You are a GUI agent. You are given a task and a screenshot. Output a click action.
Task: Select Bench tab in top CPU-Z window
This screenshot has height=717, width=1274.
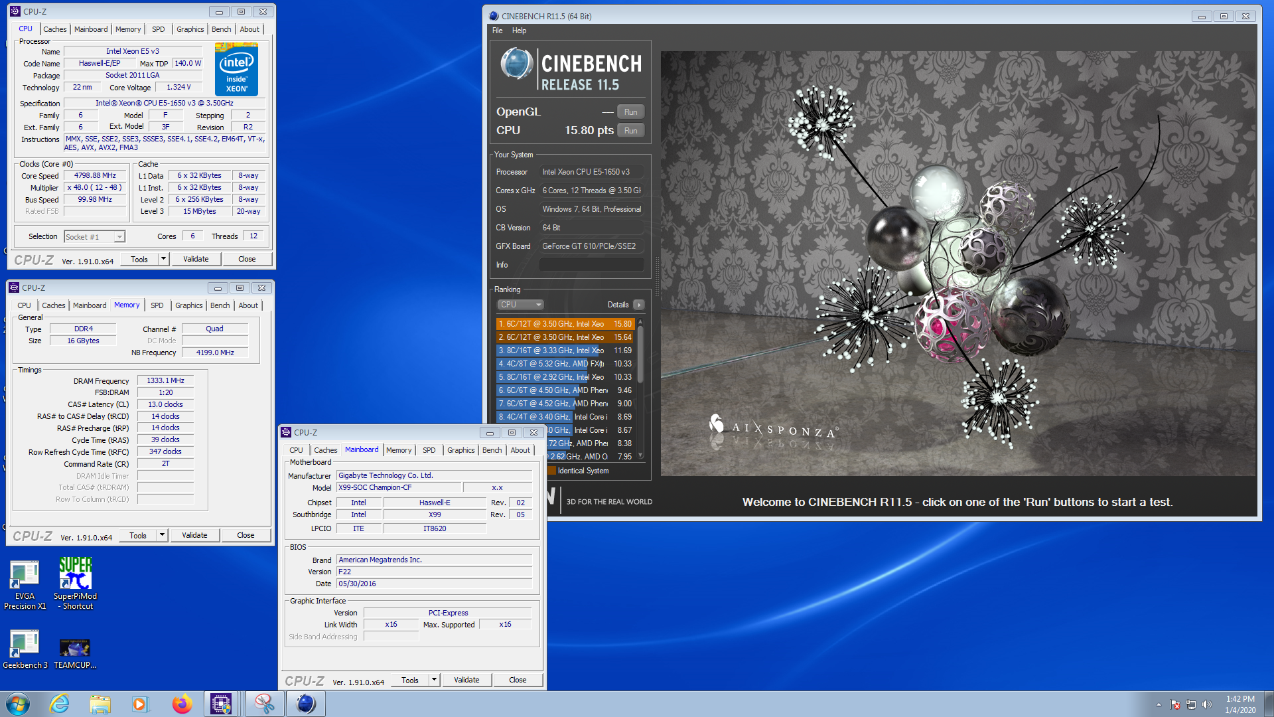pos(221,29)
